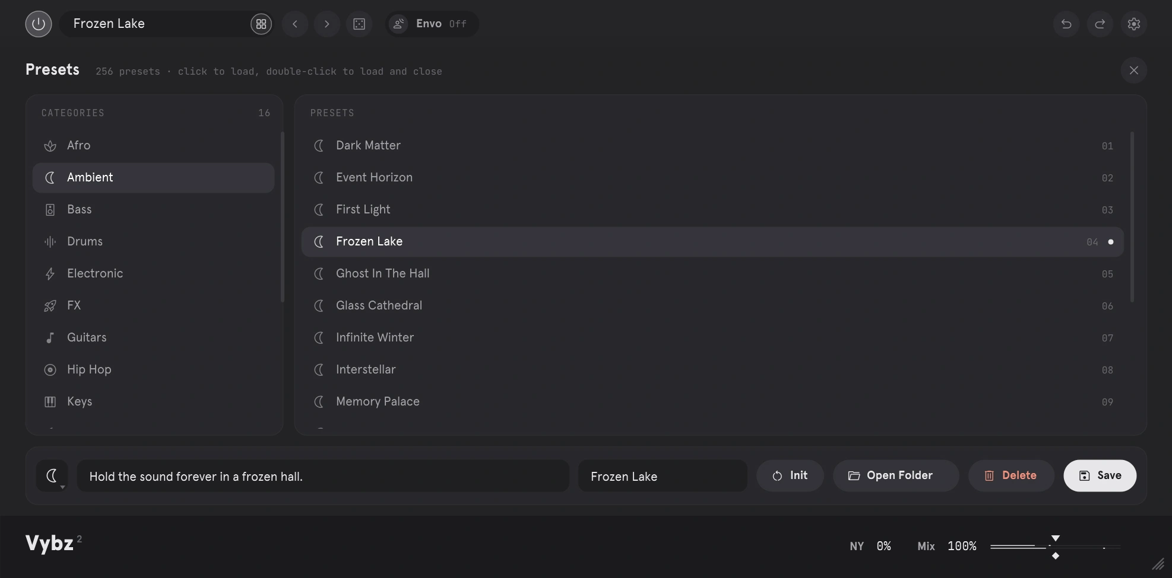Open the preset category icon dropdown
This screenshot has height=578, width=1172.
click(x=52, y=475)
